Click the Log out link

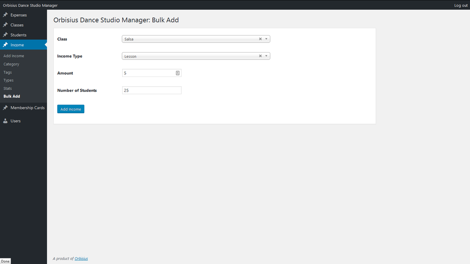[x=461, y=5]
